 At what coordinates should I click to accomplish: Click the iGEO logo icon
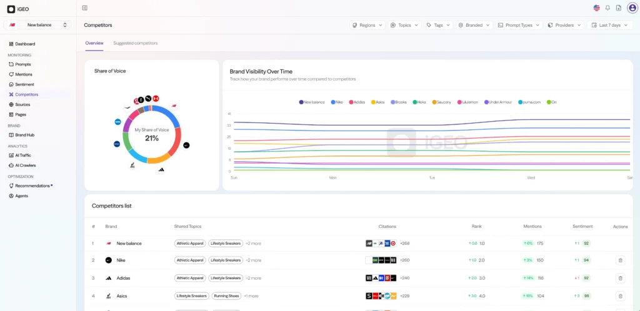coord(11,9)
